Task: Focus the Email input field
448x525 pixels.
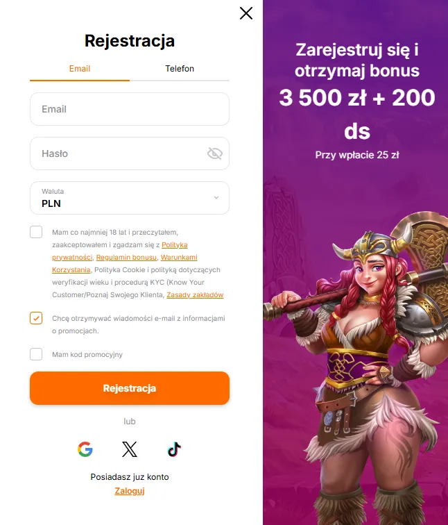Action: 130,109
